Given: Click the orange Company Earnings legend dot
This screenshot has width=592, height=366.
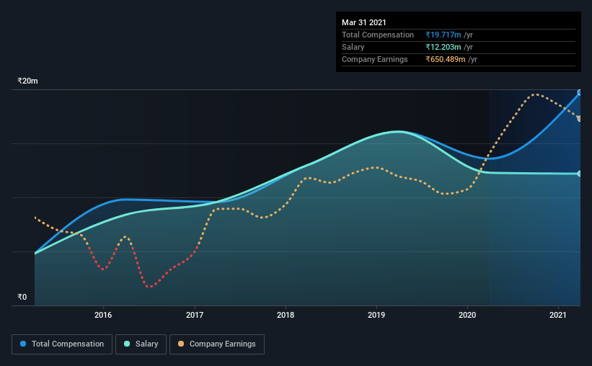Looking at the screenshot, I should (181, 344).
